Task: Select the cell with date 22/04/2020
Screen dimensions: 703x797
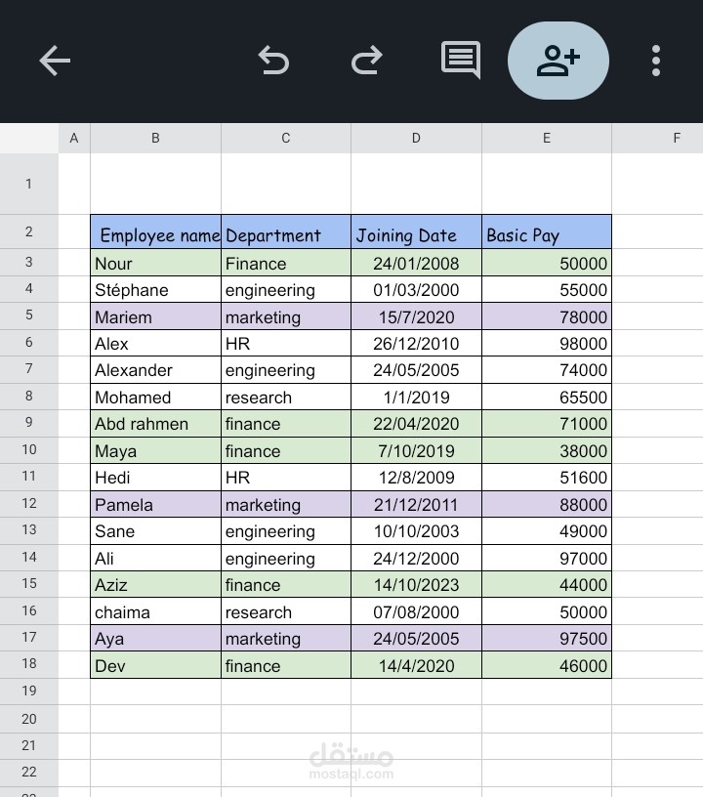Action: coord(416,424)
